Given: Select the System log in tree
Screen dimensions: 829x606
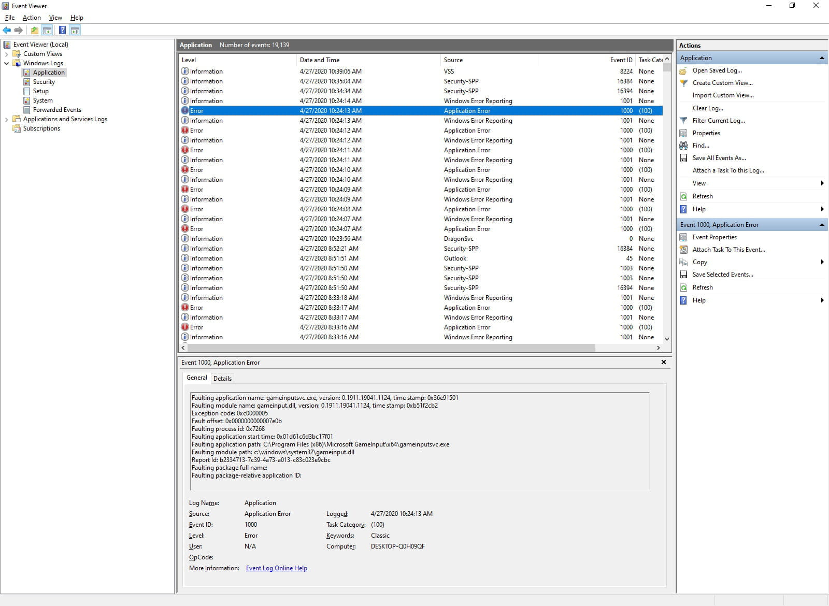Looking at the screenshot, I should point(42,100).
